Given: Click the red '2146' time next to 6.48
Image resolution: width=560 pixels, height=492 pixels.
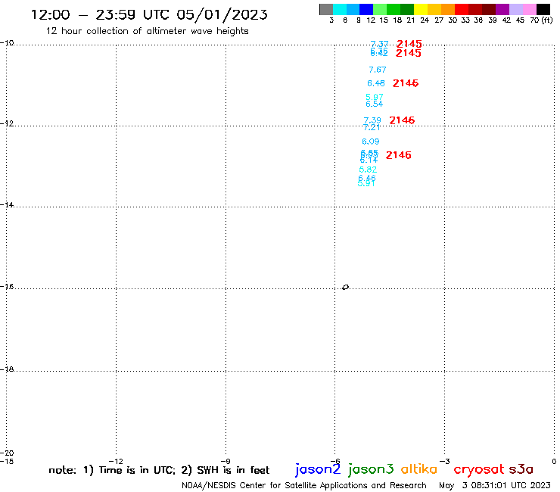Looking at the screenshot, I should [x=406, y=83].
